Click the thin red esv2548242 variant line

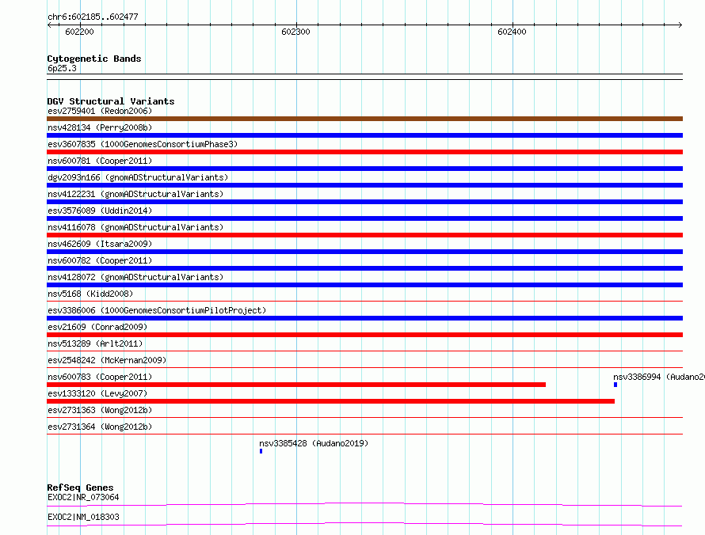tap(364, 367)
